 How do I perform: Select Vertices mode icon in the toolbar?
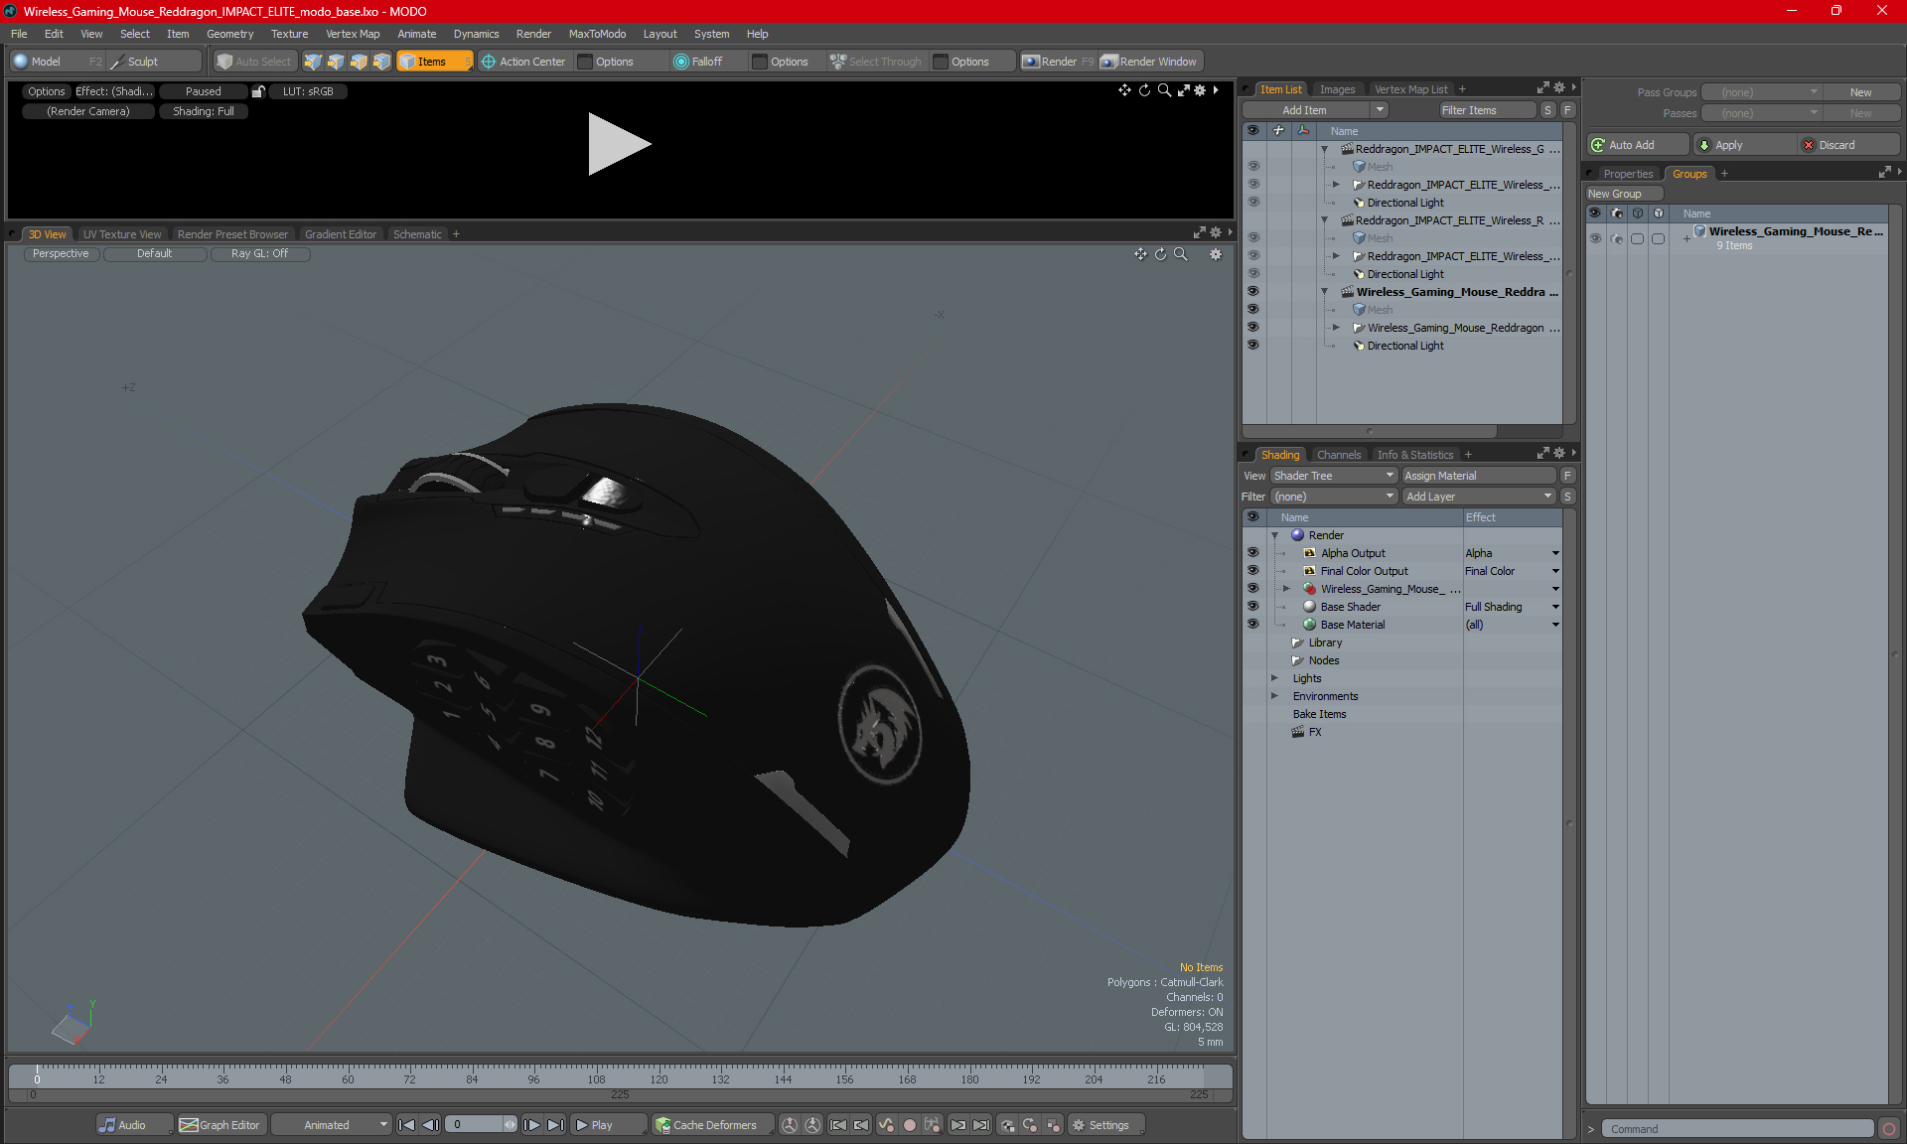pyautogui.click(x=313, y=62)
